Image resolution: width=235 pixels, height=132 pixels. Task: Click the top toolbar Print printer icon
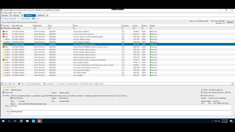[33, 18]
